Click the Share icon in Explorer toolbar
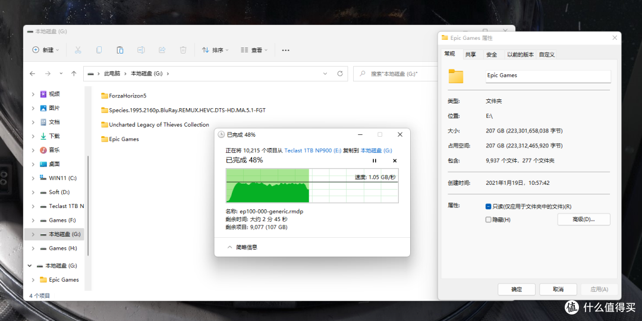 pyautogui.click(x=162, y=50)
